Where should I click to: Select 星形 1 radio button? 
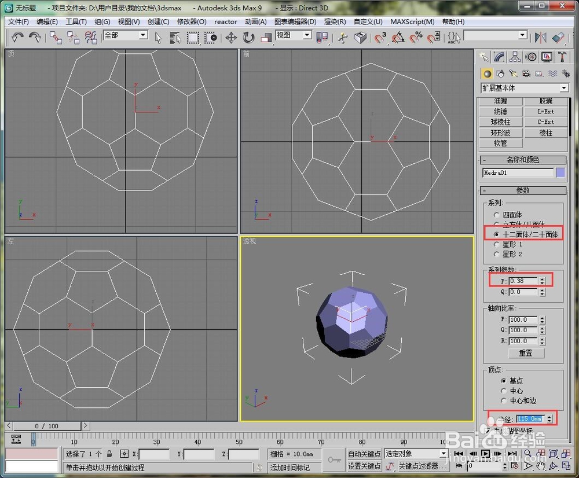496,244
